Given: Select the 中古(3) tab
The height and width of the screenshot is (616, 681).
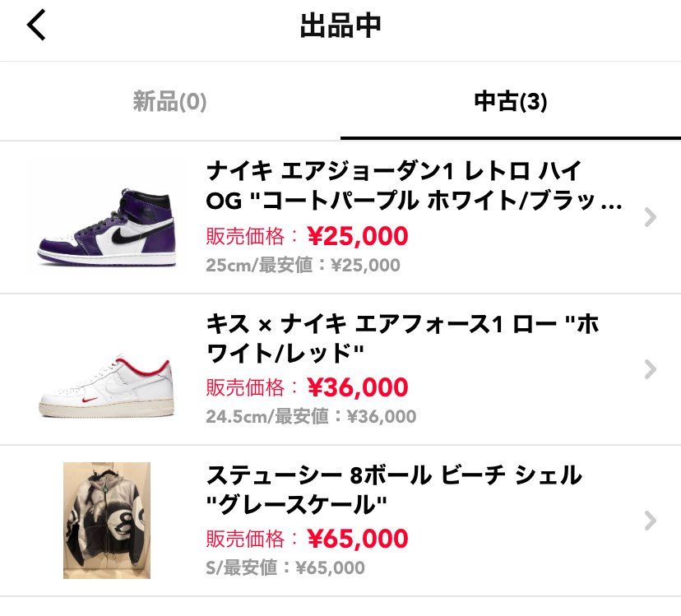Looking at the screenshot, I should coord(510,102).
